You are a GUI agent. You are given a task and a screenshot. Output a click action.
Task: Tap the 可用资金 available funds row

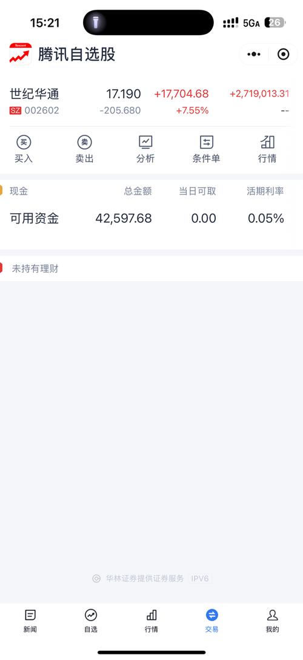point(151,219)
